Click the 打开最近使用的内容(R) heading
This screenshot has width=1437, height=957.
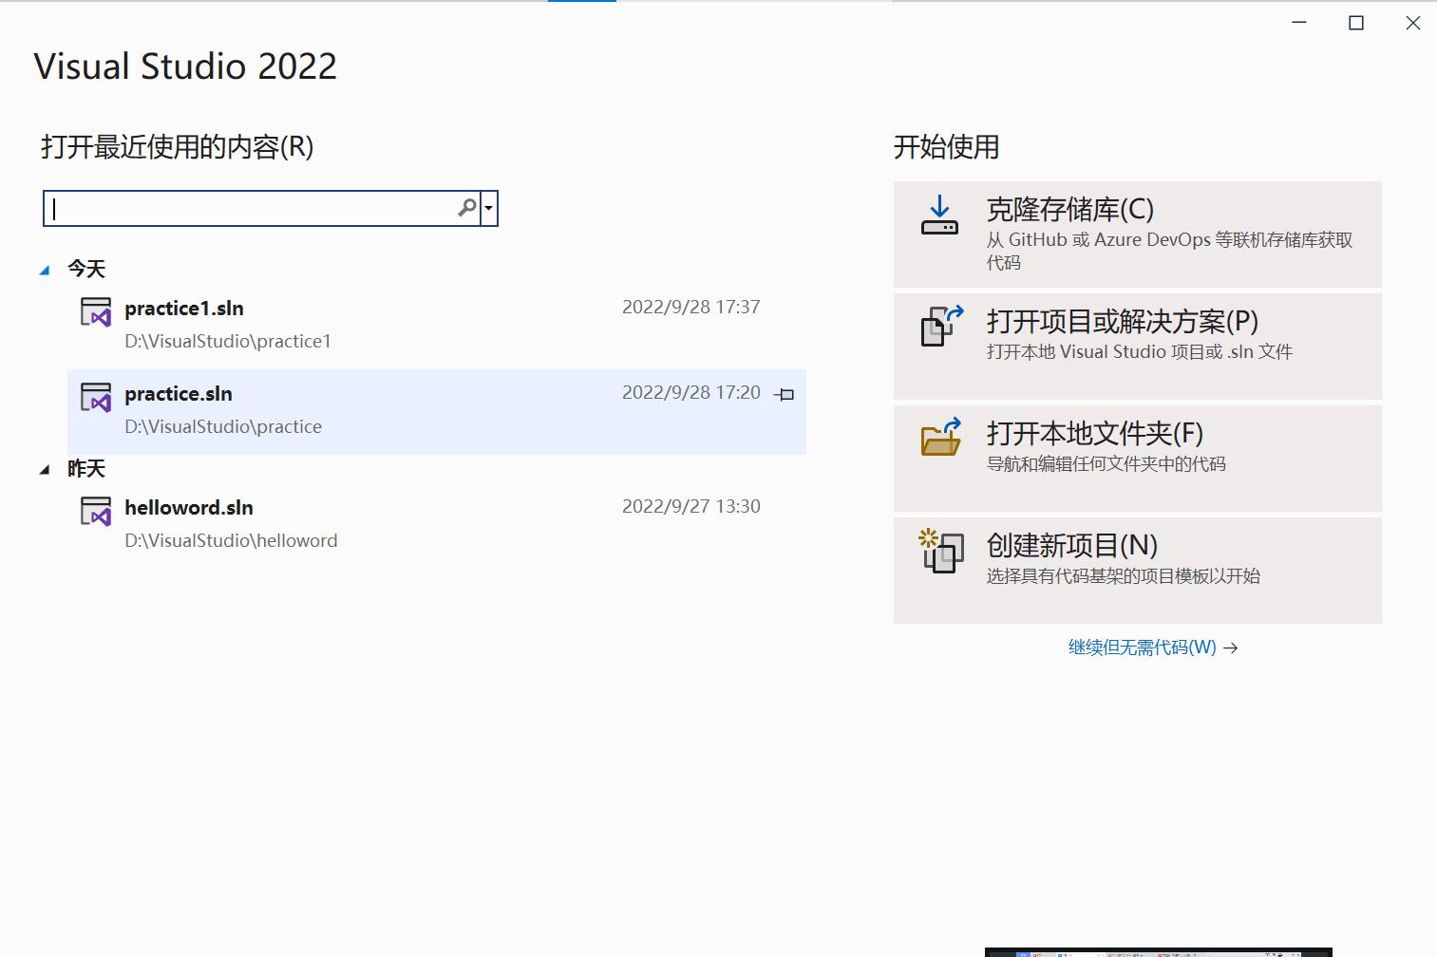tap(178, 147)
